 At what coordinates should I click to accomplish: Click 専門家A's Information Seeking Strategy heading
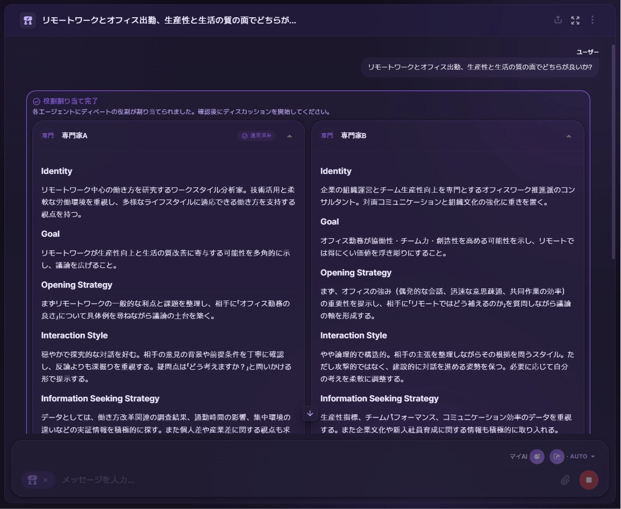coord(100,398)
